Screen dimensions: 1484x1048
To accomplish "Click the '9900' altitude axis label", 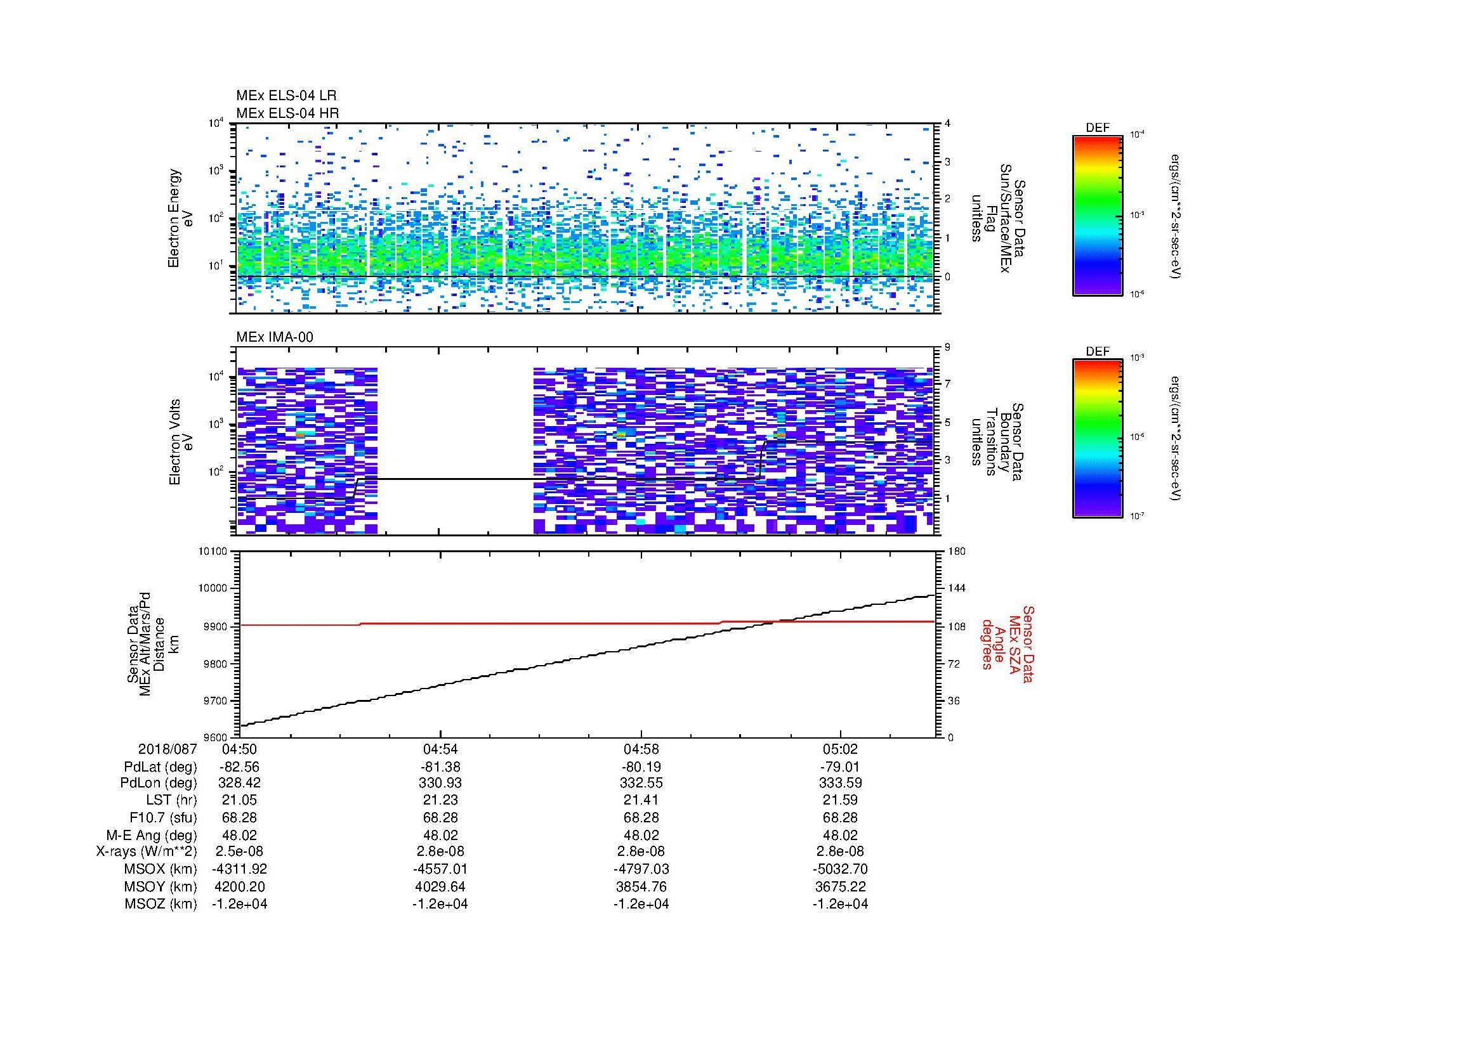I will [216, 626].
